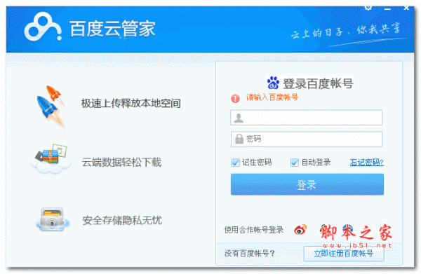Viewport: 421px width, 274px height.
Task: Click the safe storage feature icon
Action: click(53, 219)
